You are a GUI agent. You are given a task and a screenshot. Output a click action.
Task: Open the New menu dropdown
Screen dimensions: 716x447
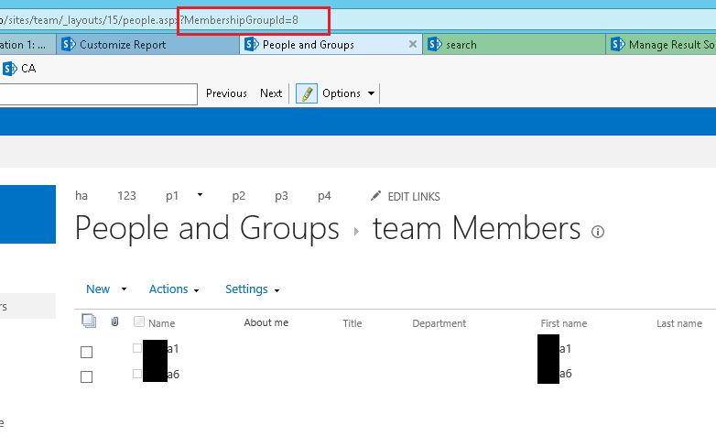pos(106,289)
